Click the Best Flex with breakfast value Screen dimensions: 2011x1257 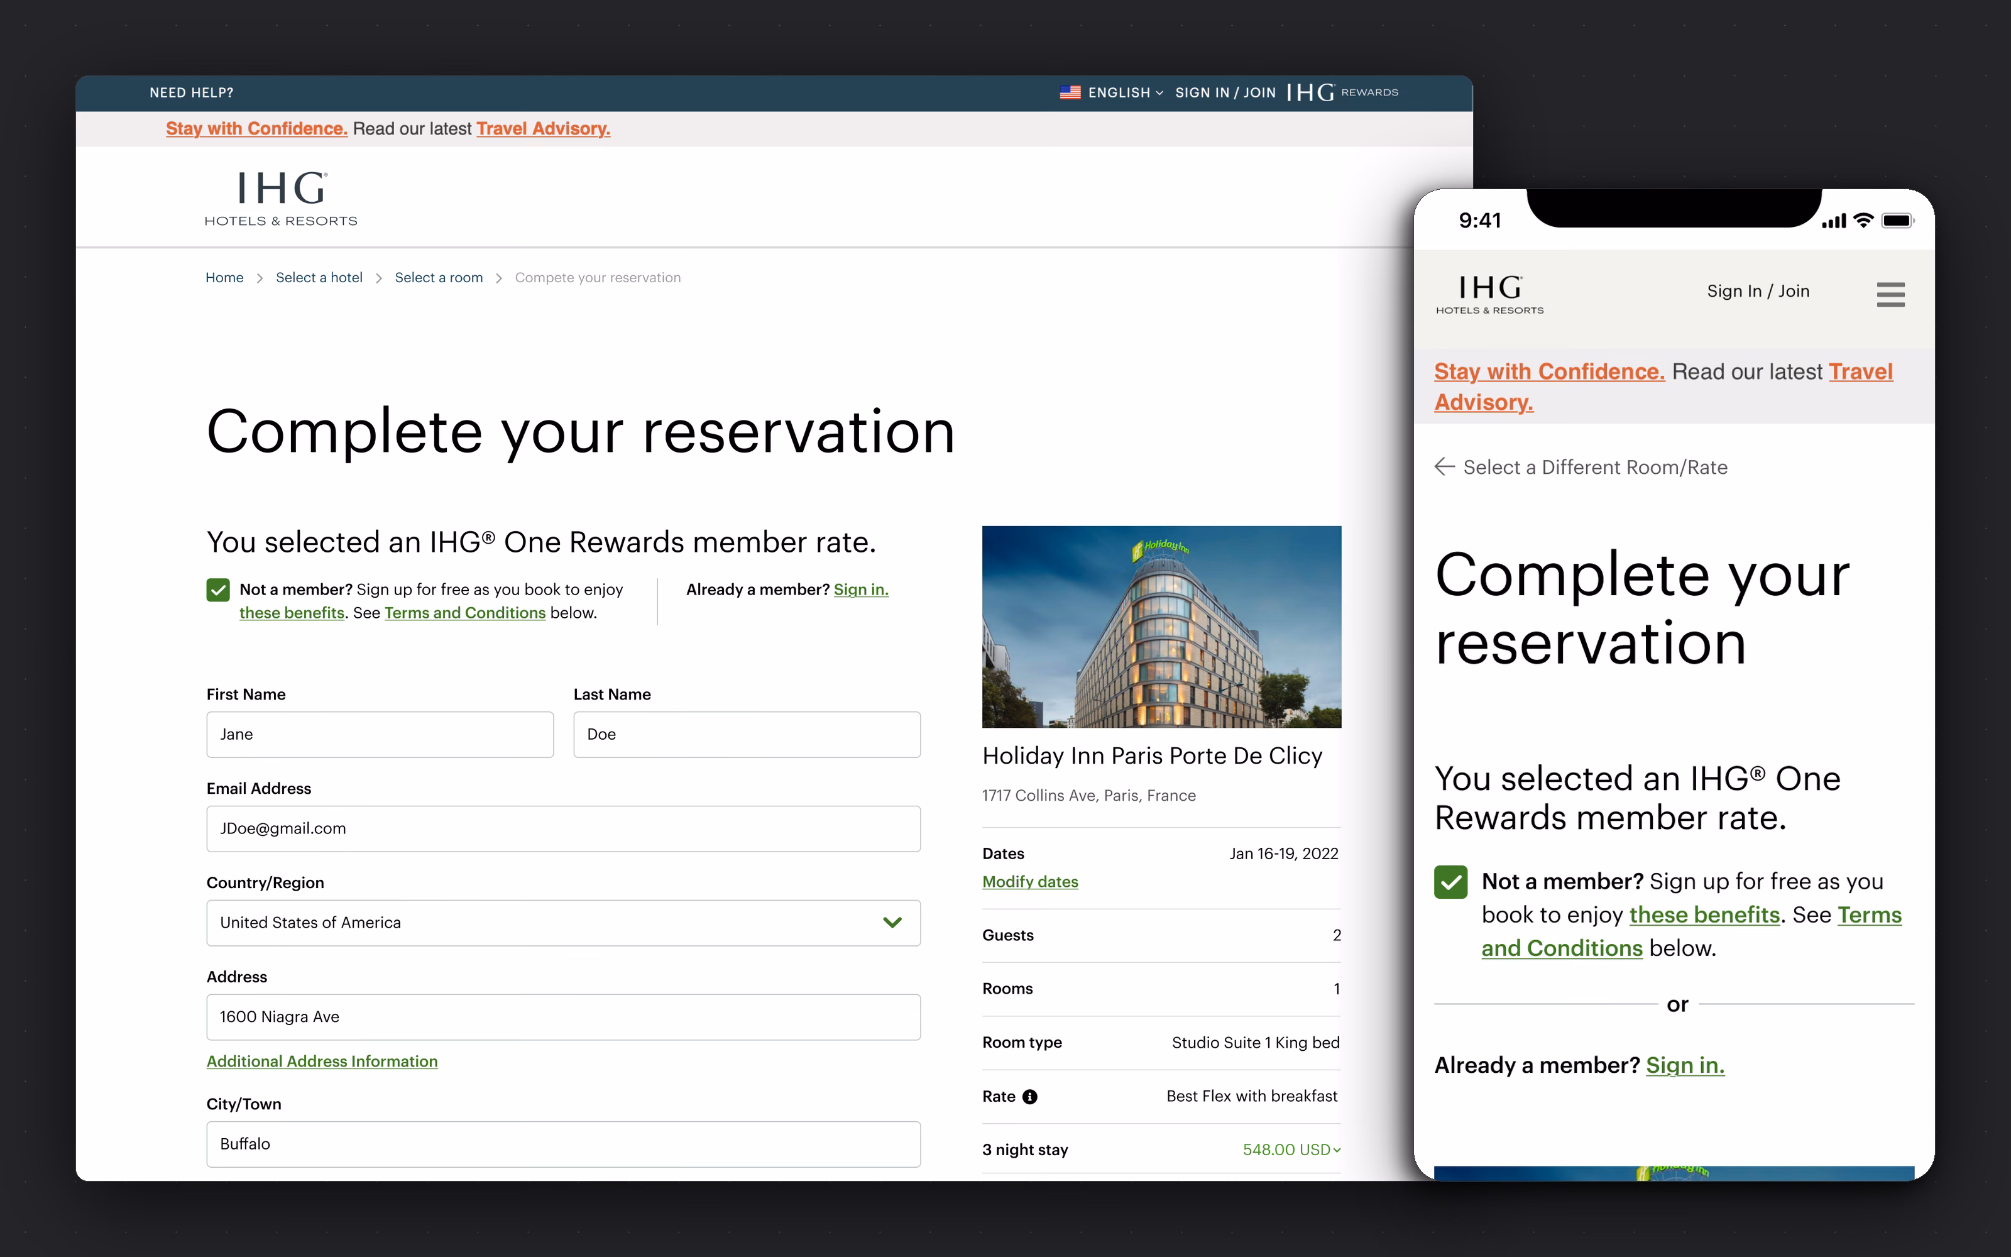click(x=1251, y=1097)
